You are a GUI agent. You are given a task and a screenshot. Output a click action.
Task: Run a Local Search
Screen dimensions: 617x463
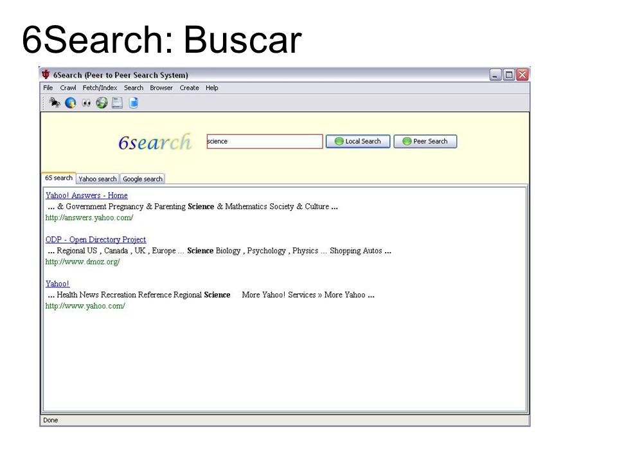(358, 141)
